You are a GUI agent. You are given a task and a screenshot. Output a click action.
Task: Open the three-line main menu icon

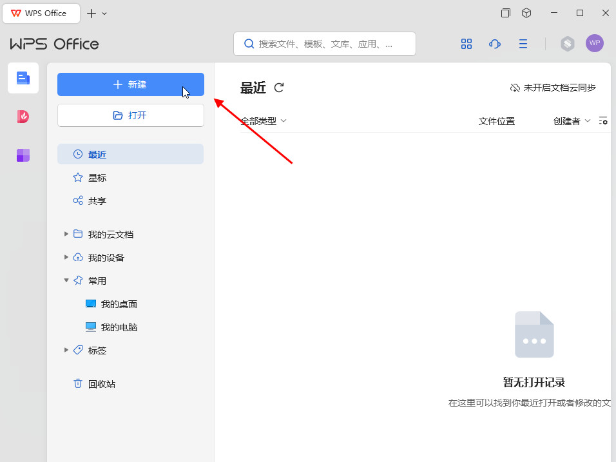[523, 44]
